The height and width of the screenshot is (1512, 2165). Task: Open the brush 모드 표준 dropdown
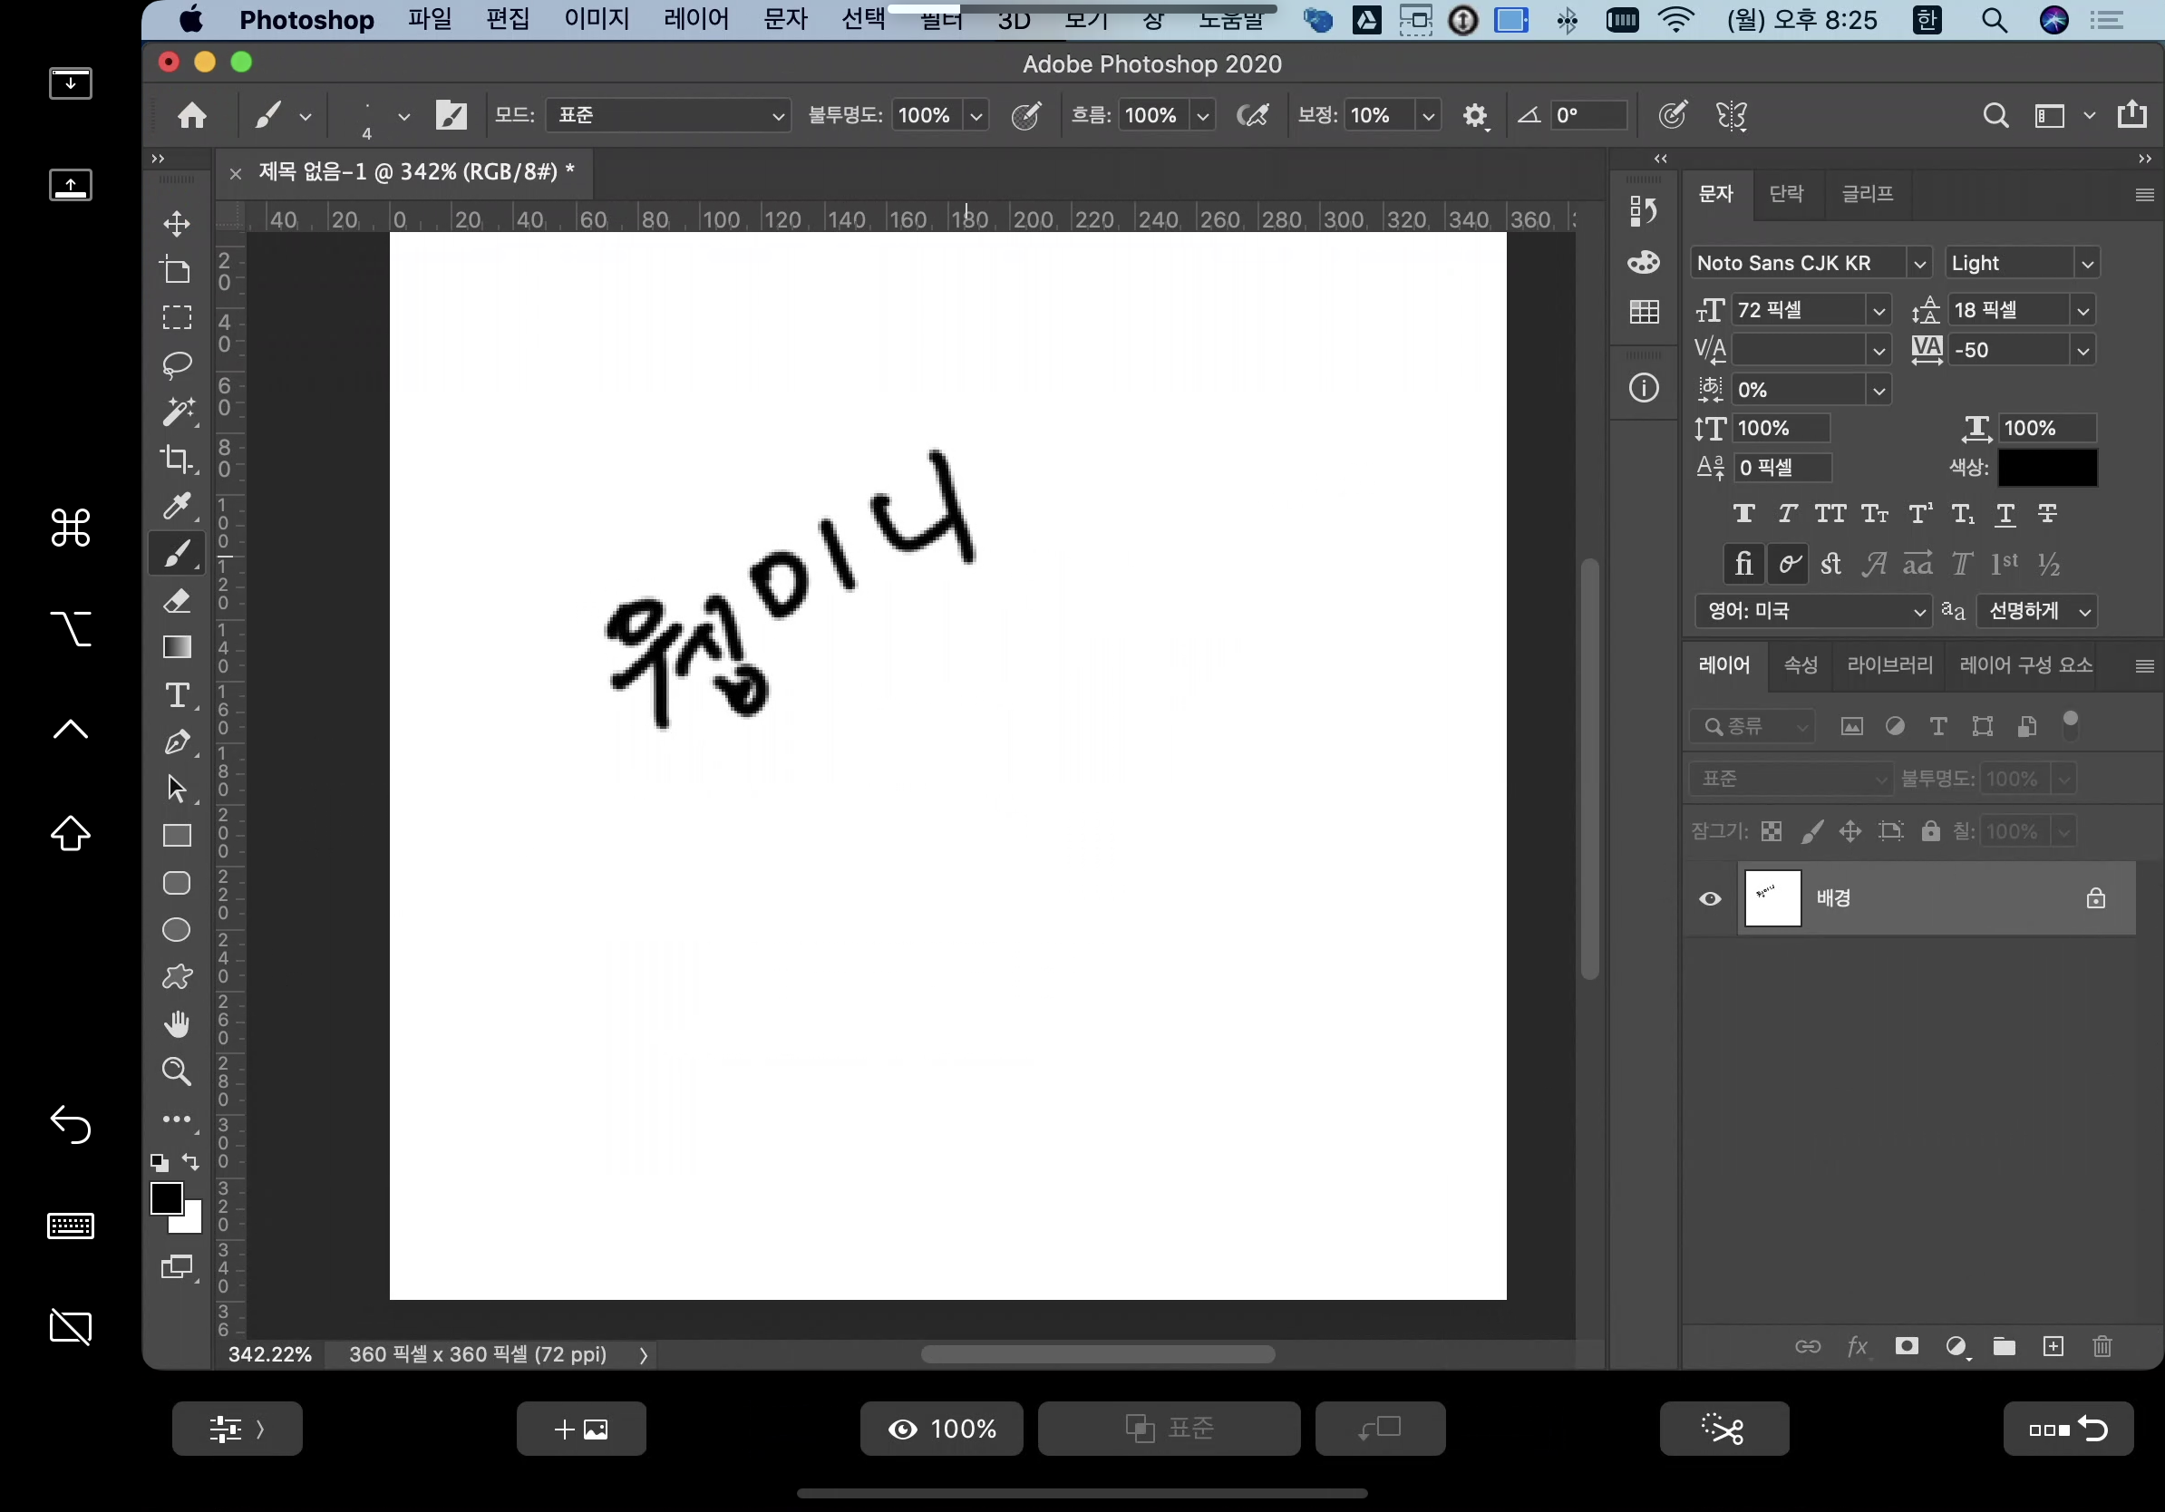667,115
